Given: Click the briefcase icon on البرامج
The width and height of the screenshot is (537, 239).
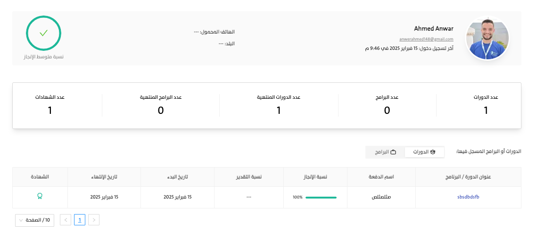Looking at the screenshot, I should [x=393, y=152].
